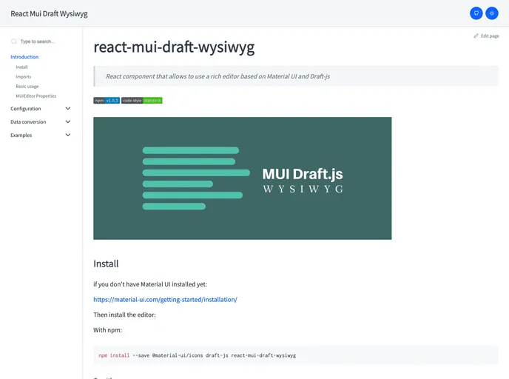Screen dimensions: 509x379
Task: Click the search magnifier icon in the sidebar
Action: pyautogui.click(x=13, y=41)
